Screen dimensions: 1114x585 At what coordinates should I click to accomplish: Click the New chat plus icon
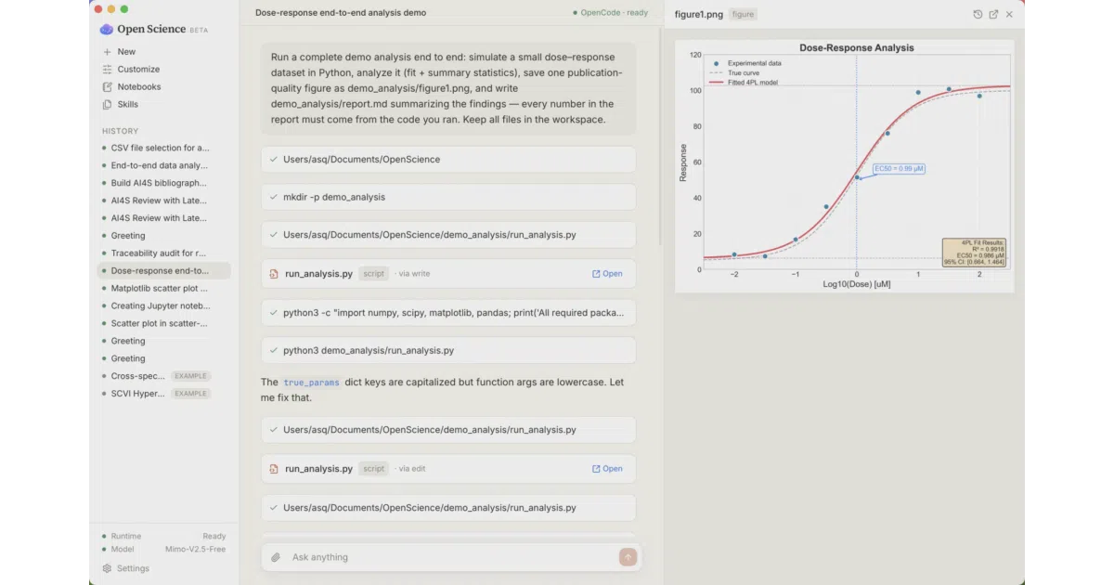tap(108, 52)
